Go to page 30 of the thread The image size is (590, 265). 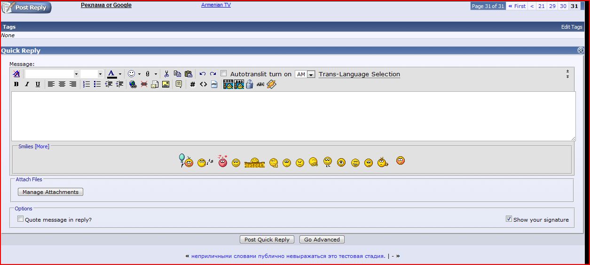coord(563,6)
